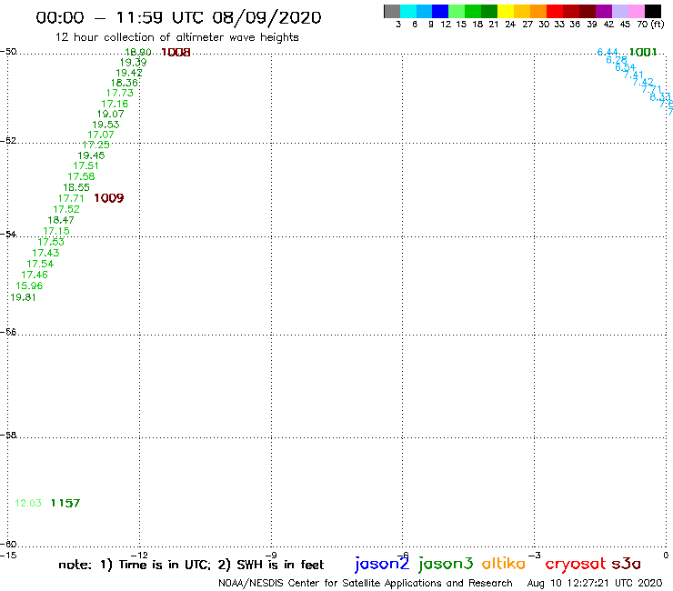The width and height of the screenshot is (673, 591).
Task: Click the time label '1008'
Action: (176, 53)
